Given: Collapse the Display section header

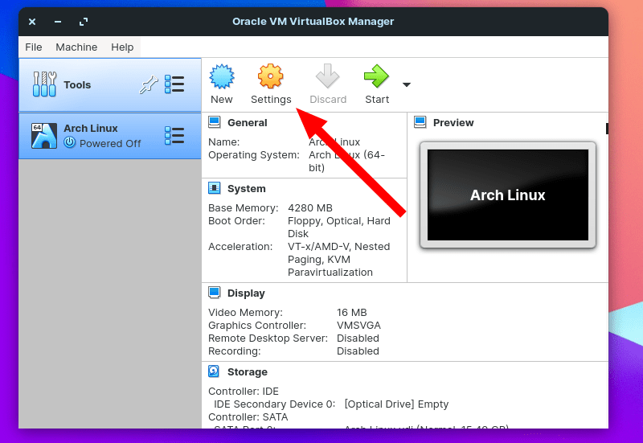Looking at the screenshot, I should pyautogui.click(x=245, y=293).
